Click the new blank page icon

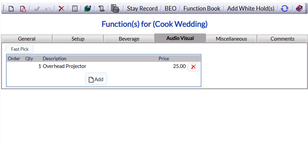click(x=11, y=9)
